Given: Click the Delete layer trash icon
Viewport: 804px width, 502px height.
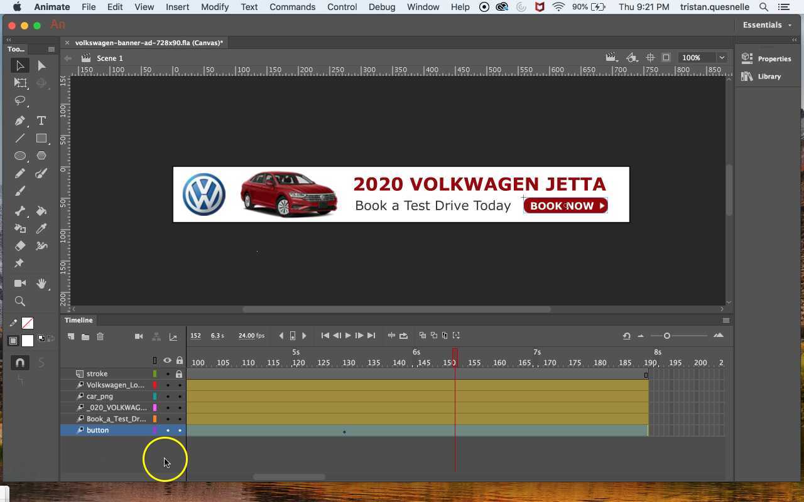Looking at the screenshot, I should [101, 336].
